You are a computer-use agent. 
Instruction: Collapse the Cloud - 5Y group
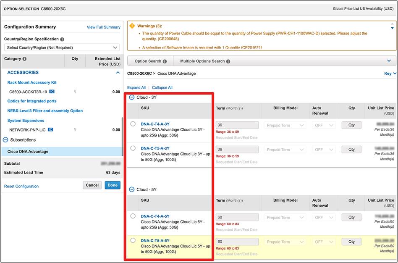pyautogui.click(x=131, y=189)
